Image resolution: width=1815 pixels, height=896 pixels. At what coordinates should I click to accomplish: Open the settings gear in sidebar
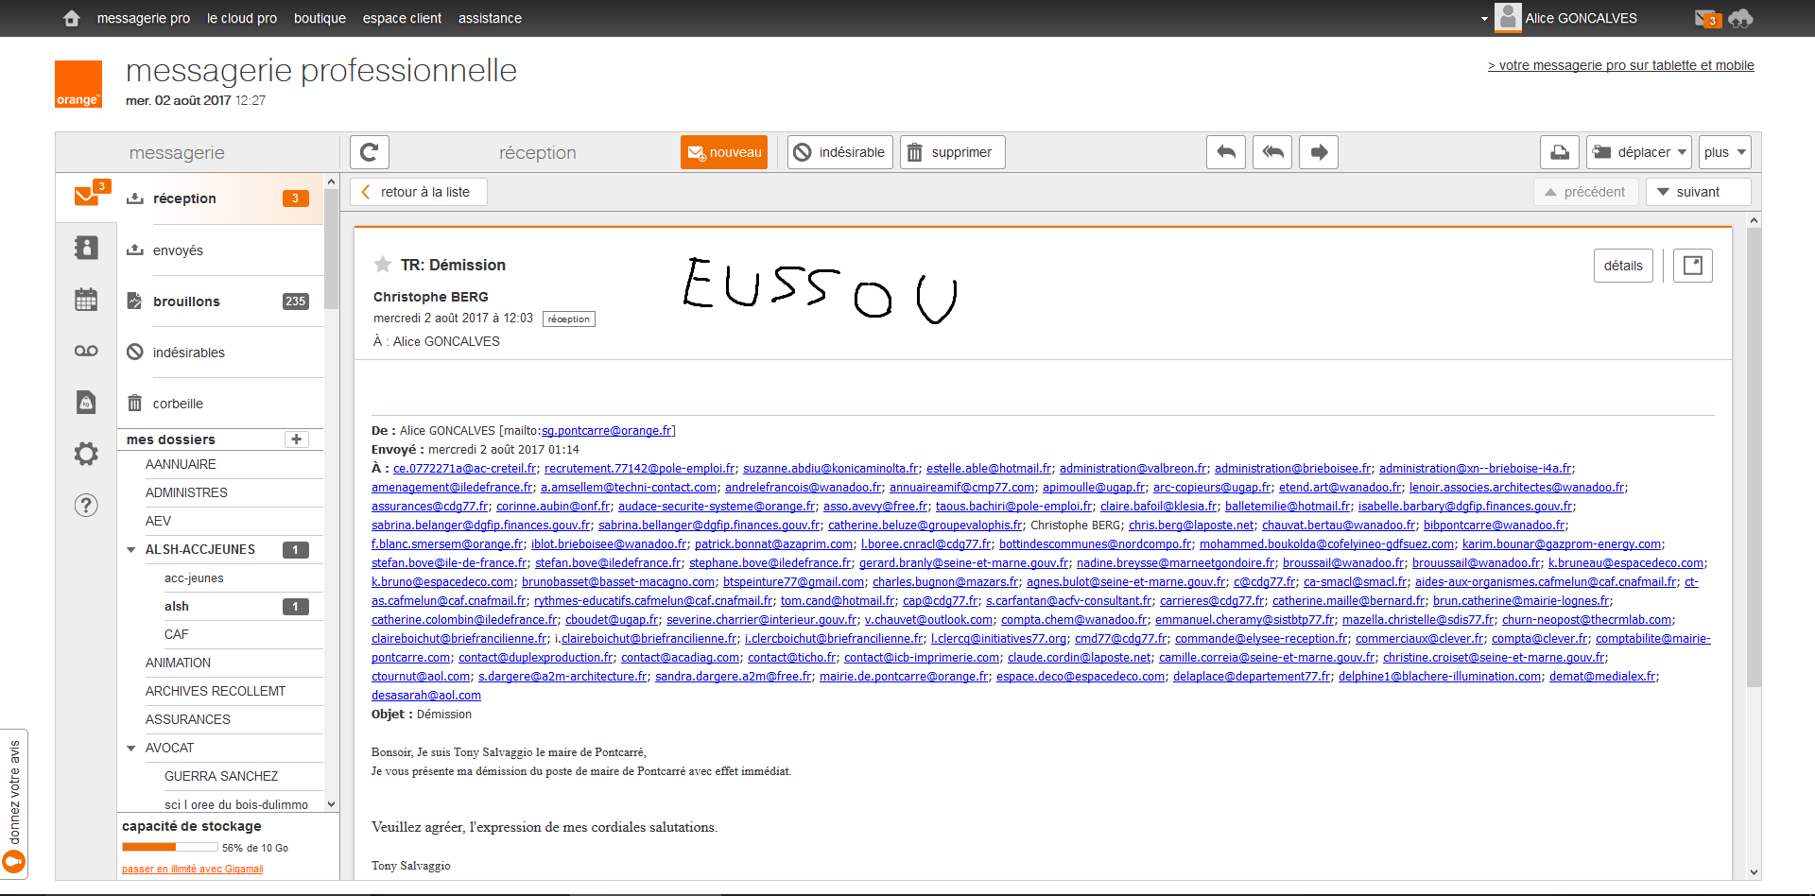coord(86,454)
